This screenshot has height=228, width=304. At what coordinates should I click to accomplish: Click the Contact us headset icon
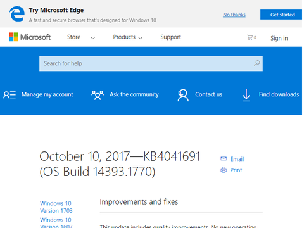click(x=183, y=95)
